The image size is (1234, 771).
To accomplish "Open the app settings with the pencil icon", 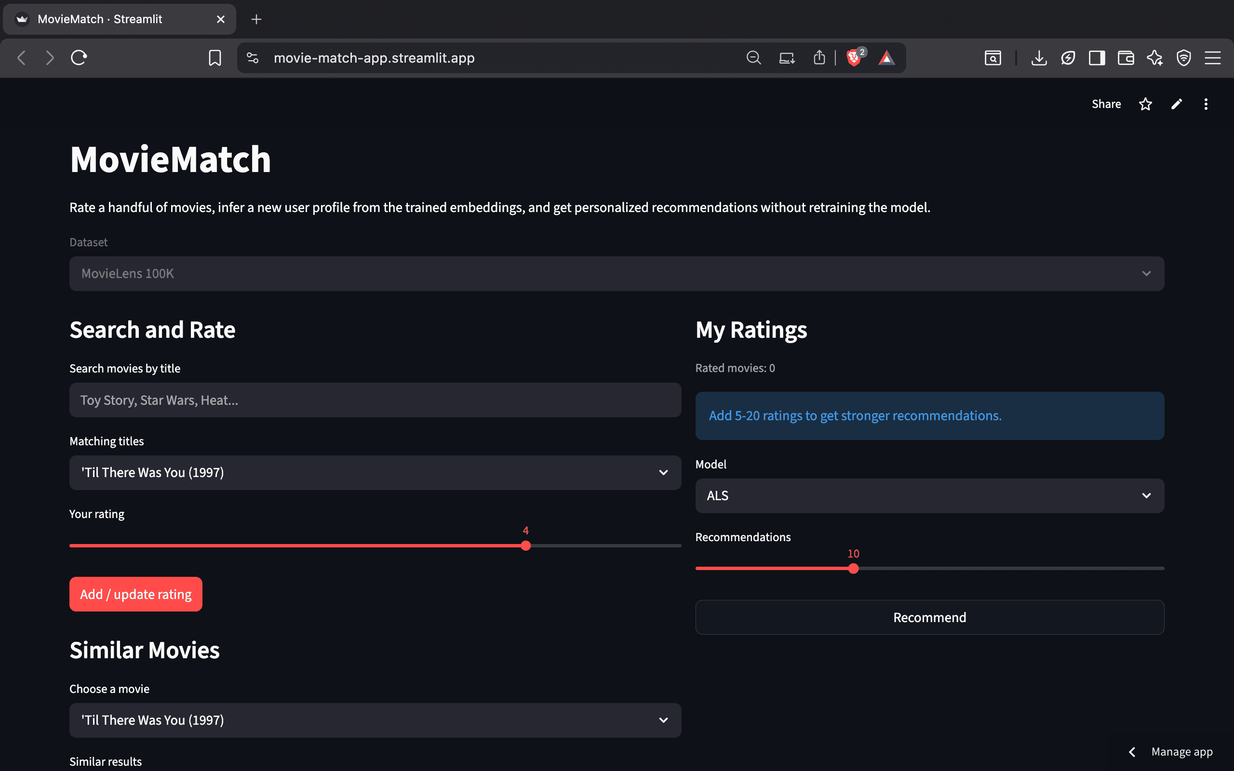I will pos(1176,104).
